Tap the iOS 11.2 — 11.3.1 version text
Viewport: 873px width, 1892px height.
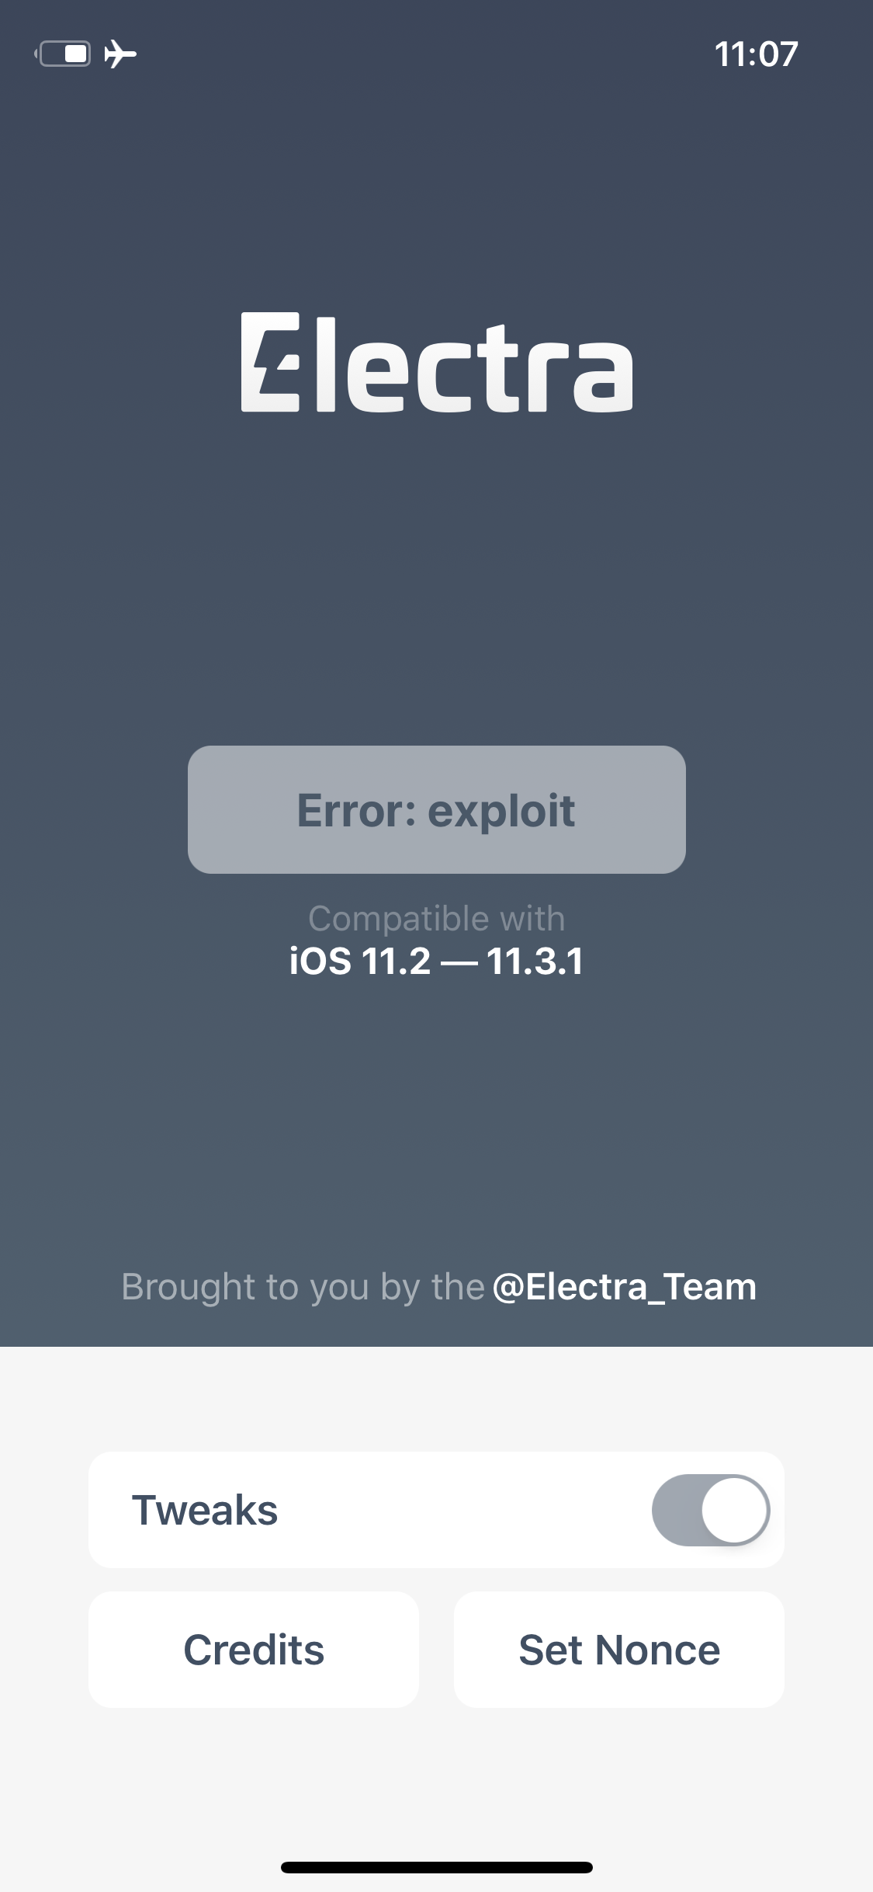pos(436,962)
